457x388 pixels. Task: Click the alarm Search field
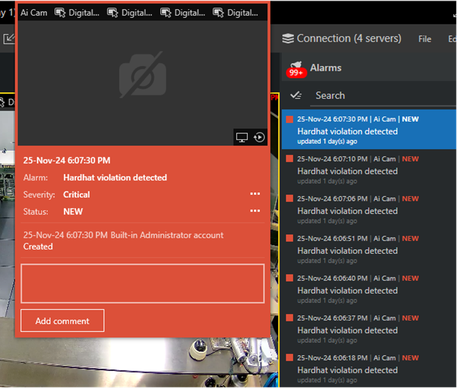382,96
